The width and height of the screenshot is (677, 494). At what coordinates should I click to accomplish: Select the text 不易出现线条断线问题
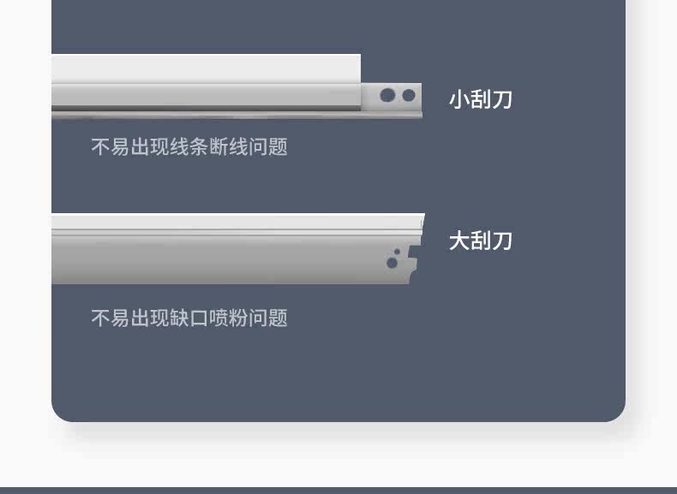[189, 146]
